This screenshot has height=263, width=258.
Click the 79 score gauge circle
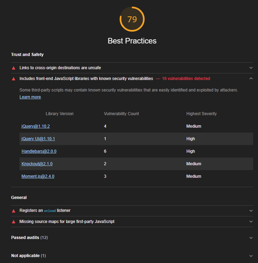132,19
